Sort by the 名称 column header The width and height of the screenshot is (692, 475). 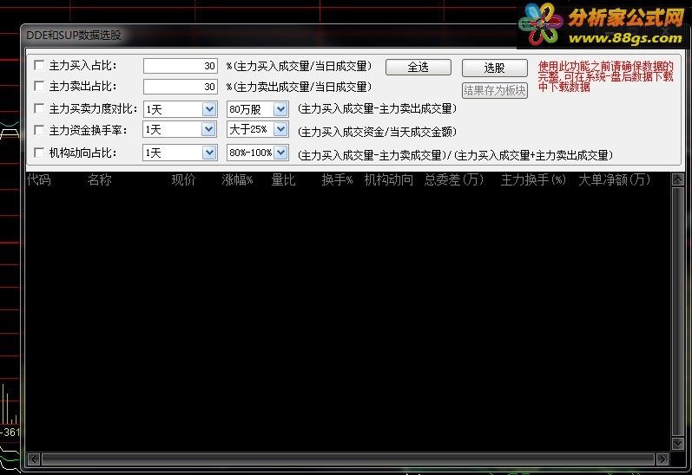tap(99, 179)
